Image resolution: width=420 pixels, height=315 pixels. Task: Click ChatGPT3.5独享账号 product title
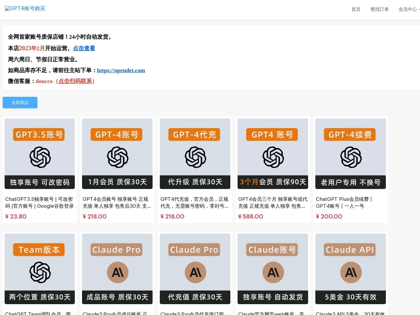[x=40, y=202]
